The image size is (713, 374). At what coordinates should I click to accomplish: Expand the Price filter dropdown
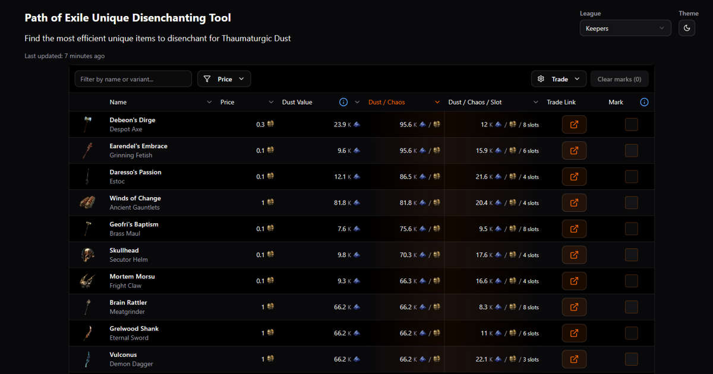coord(241,78)
